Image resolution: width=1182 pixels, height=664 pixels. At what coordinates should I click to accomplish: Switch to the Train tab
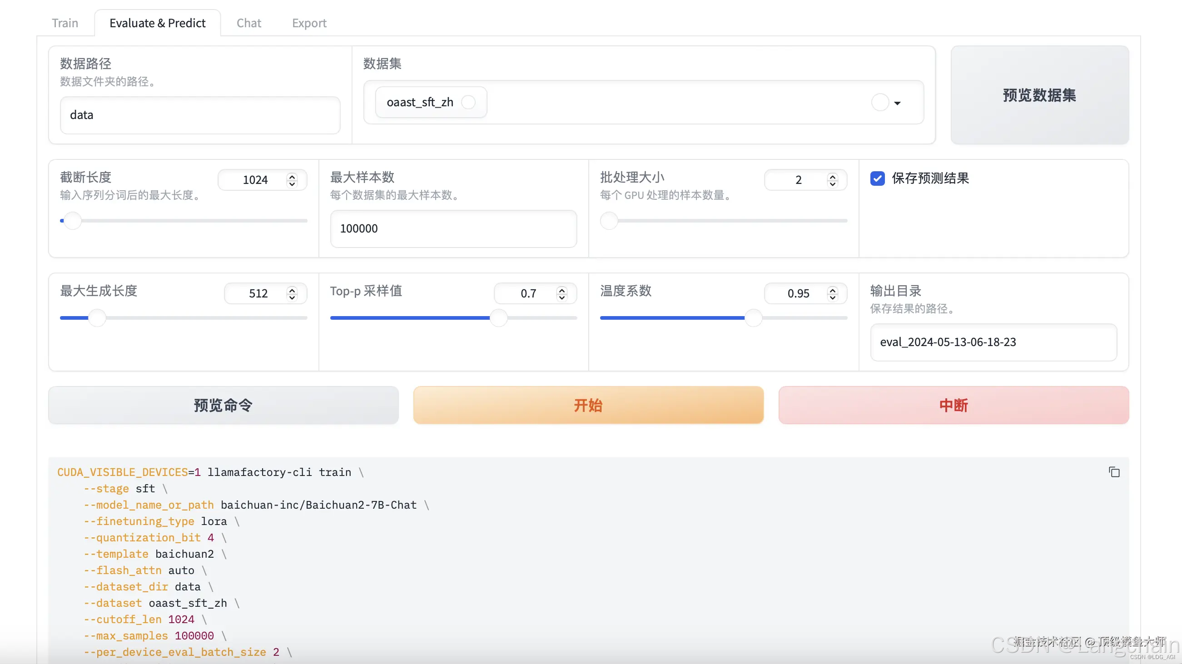(65, 23)
